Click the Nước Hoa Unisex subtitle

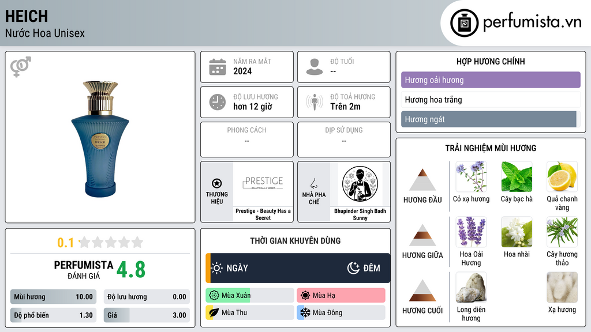click(45, 33)
